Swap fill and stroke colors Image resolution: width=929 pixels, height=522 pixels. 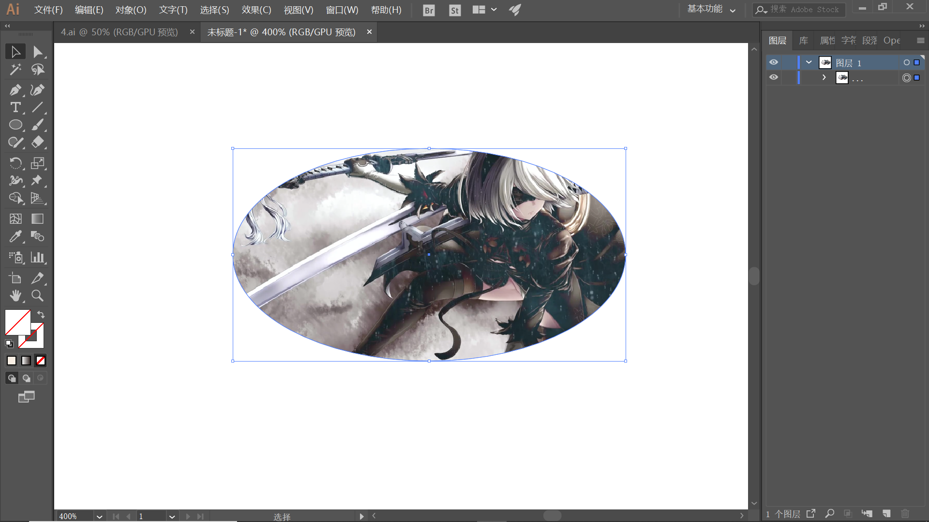[41, 314]
